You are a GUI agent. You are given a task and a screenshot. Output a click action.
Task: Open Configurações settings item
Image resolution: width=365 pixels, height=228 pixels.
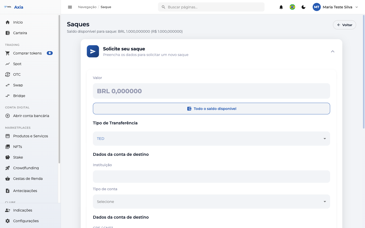click(30, 221)
